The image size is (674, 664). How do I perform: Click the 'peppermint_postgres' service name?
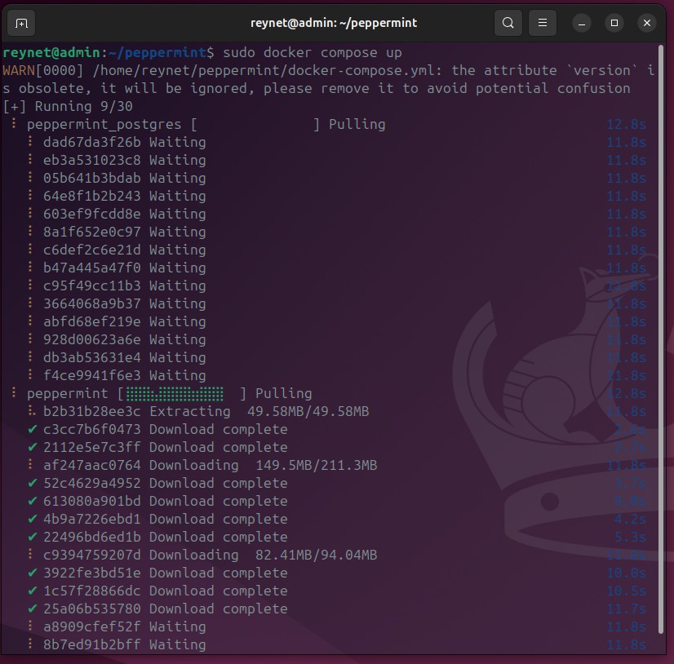click(104, 125)
